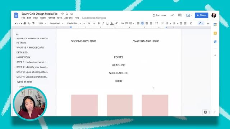230x129 pixels.
Task: Decrease indent
Action: 181,23
